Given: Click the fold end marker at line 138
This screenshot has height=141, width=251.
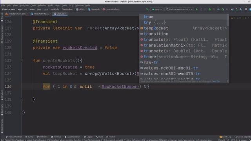Looking at the screenshot, I should pyautogui.click(x=21, y=99).
